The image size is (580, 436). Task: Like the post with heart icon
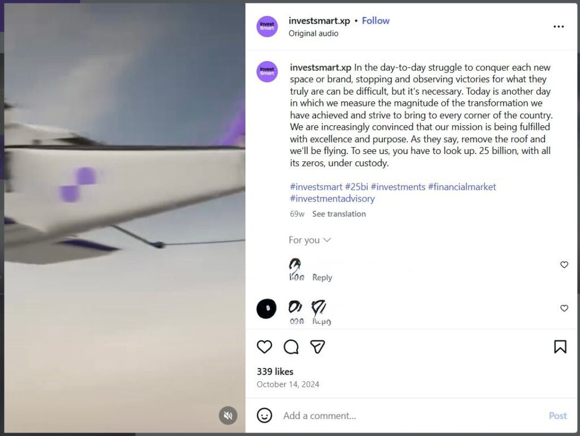(264, 347)
